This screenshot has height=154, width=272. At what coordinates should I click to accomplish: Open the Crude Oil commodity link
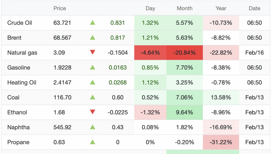click(20, 23)
